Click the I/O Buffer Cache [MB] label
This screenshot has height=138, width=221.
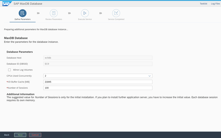[x=18, y=82]
